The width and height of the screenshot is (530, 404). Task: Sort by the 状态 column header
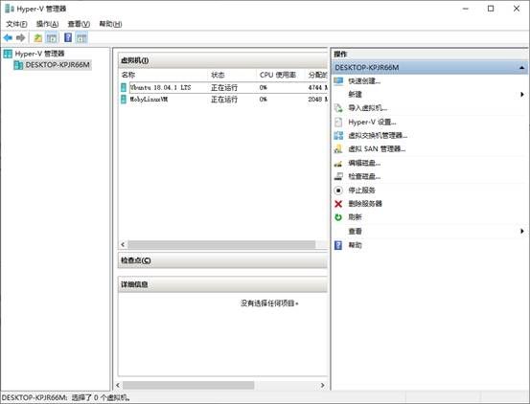(x=218, y=75)
